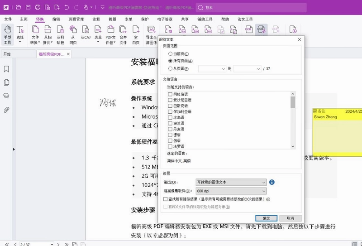Open the customize quick access toolbar dropdown
This screenshot has height=246, width=362.
point(103,7)
